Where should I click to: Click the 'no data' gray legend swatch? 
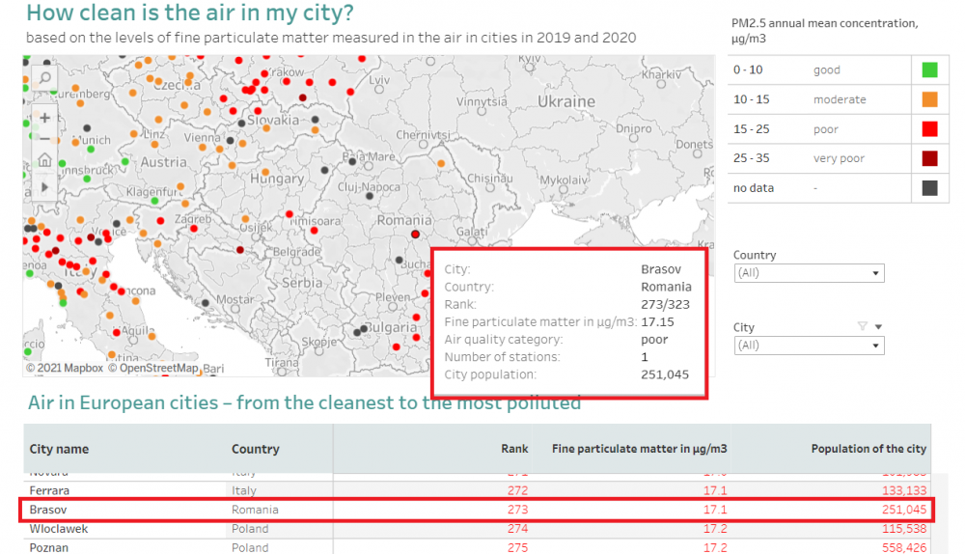(x=929, y=188)
